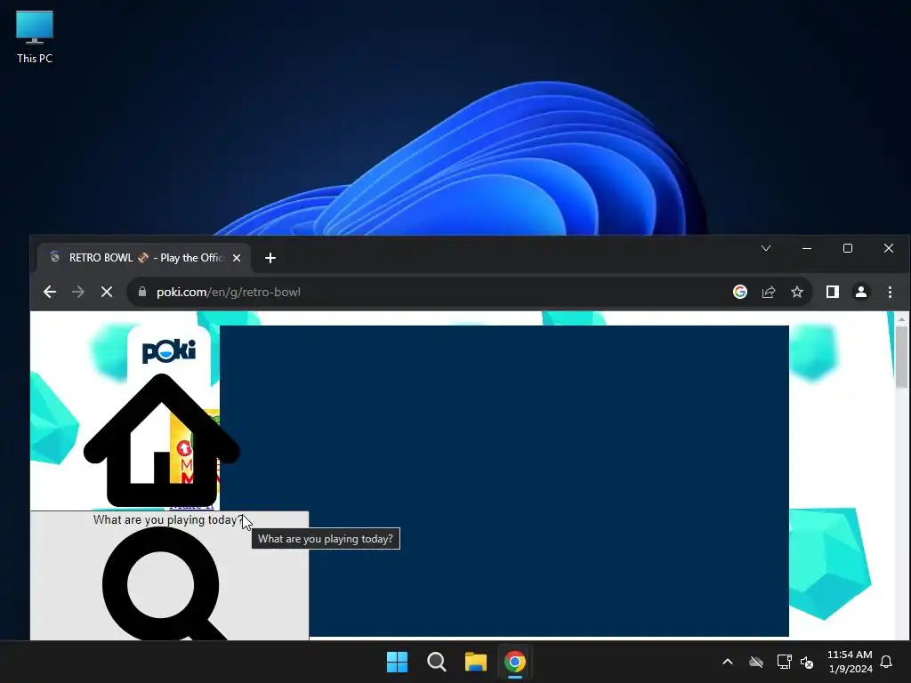Click the poki.com address bar

[x=430, y=292]
